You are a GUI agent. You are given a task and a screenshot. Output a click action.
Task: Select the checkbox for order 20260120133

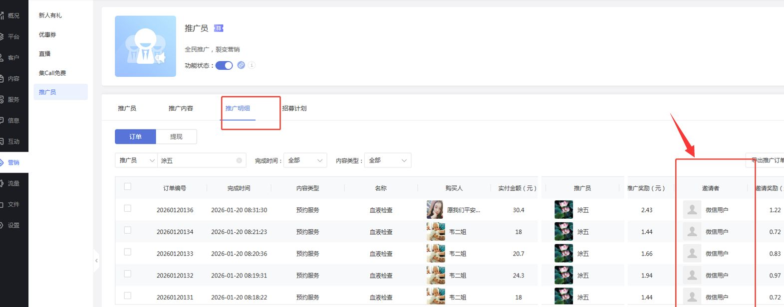[x=128, y=252]
